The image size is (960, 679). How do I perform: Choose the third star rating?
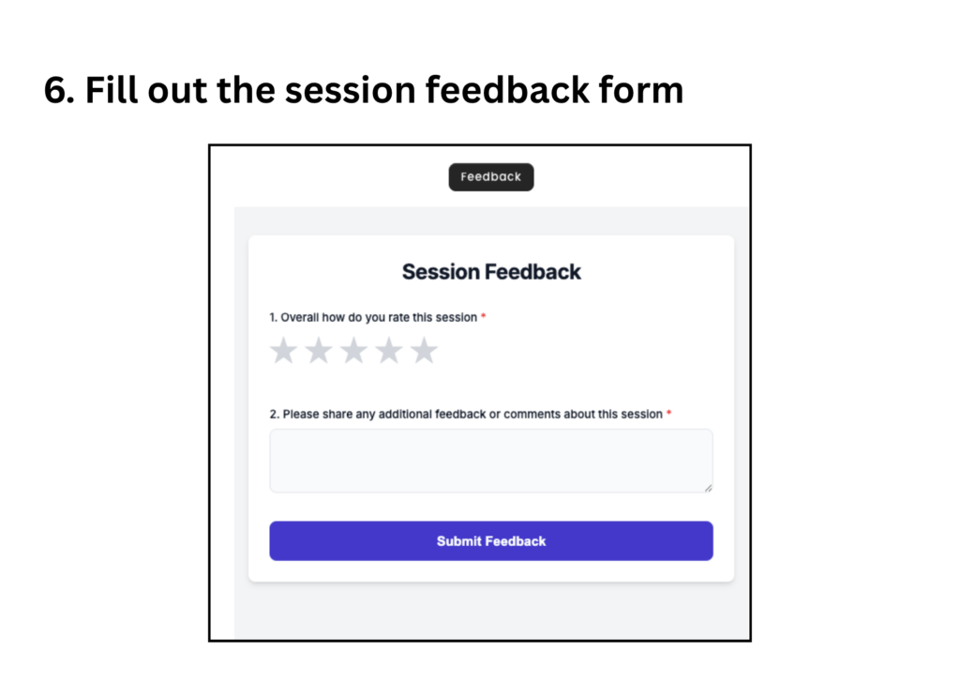click(353, 351)
